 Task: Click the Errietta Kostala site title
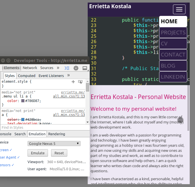(110, 6)
